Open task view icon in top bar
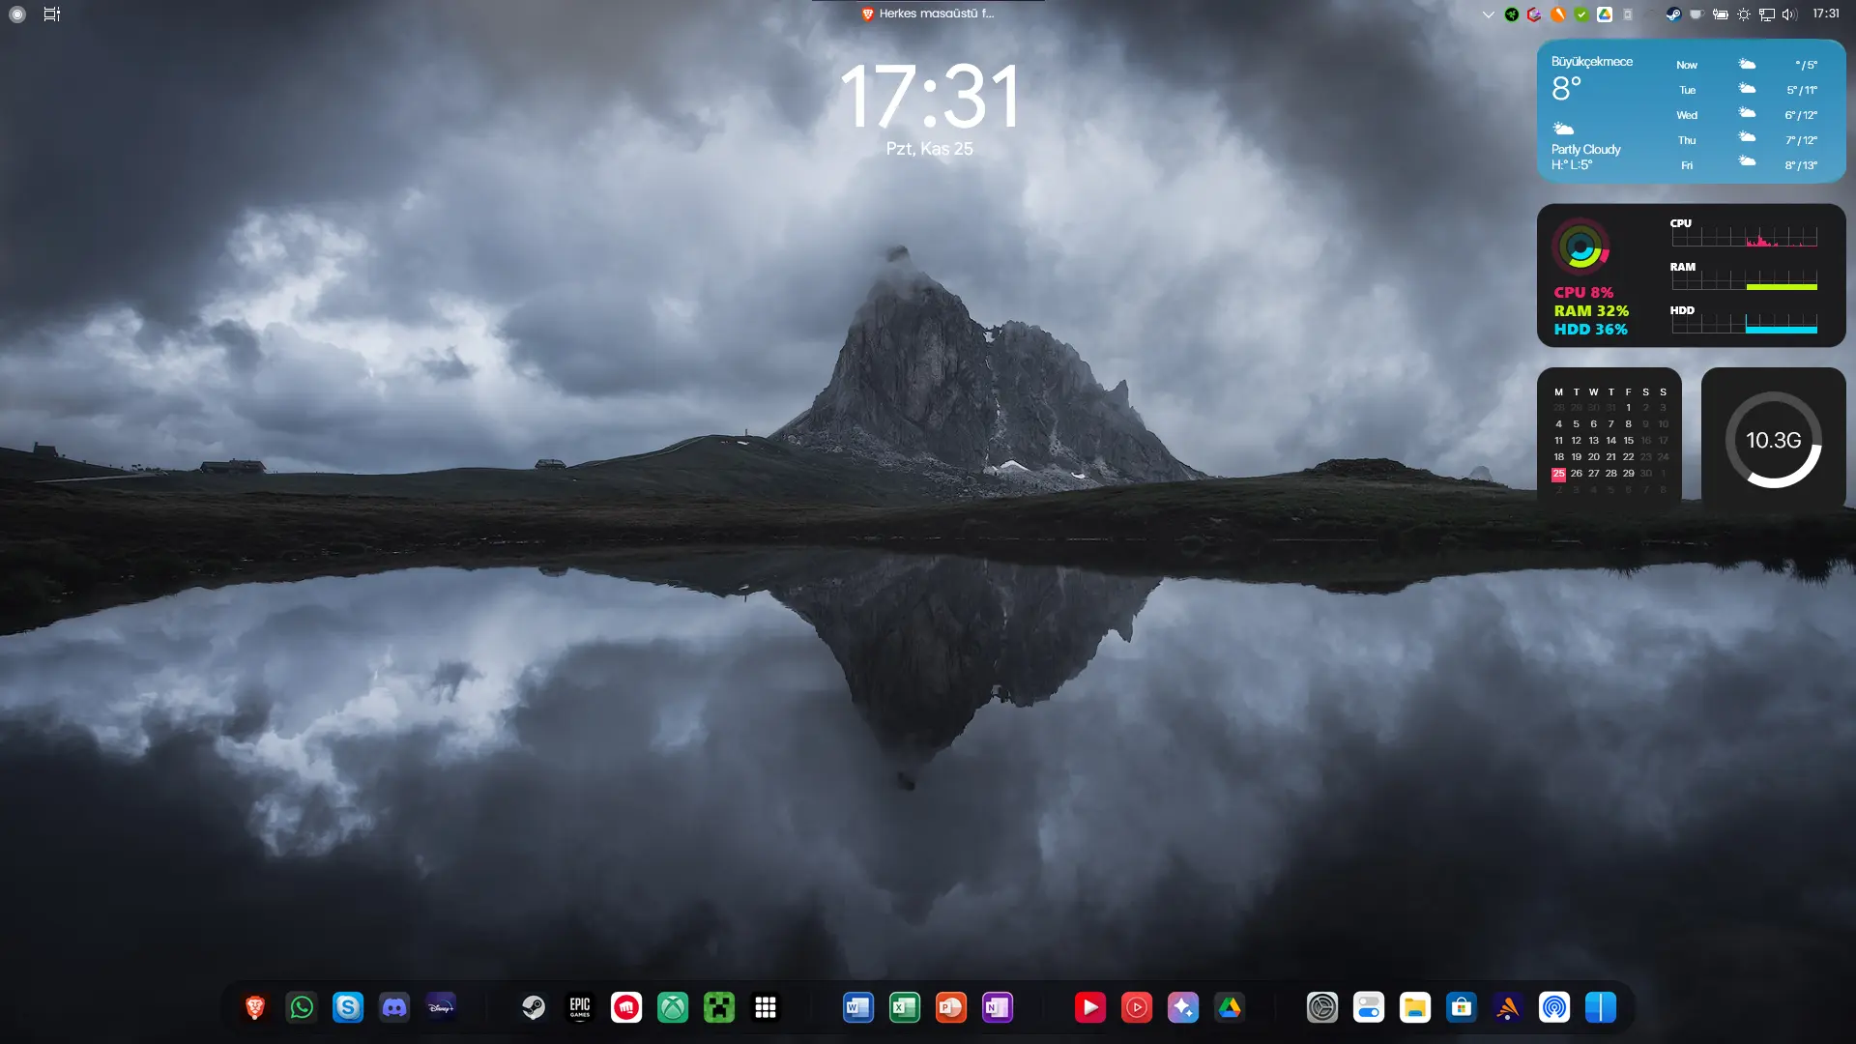The height and width of the screenshot is (1044, 1856). pos(52,14)
